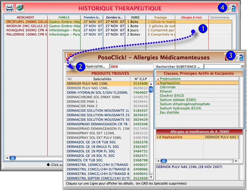Image resolution: width=247 pixels, height=190 pixels.
Task: Click the allergies list horizontal scrollbar thumb
Action: coord(164,161)
